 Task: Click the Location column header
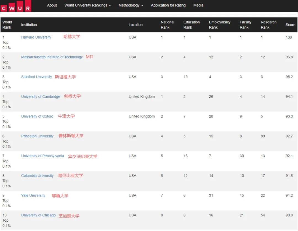tap(135, 25)
